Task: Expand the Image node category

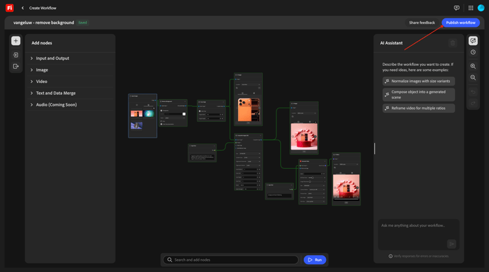Action: point(71,70)
